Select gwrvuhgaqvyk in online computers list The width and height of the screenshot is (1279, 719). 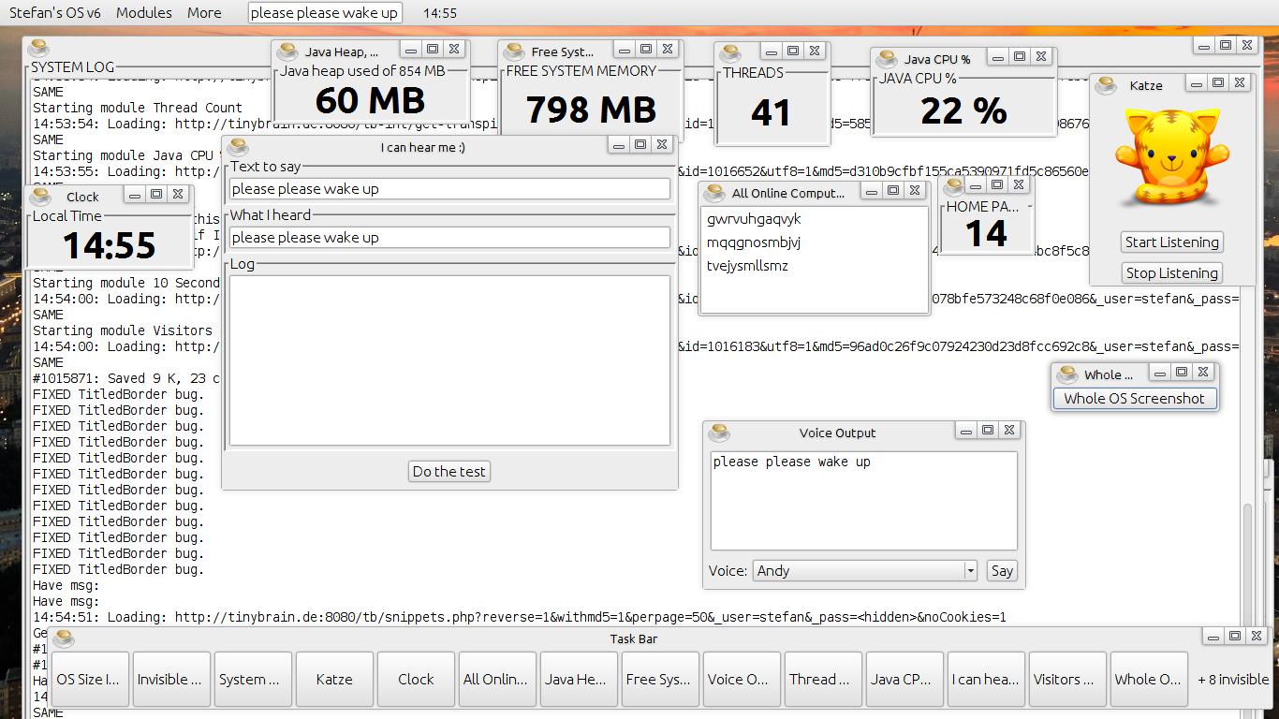point(754,219)
